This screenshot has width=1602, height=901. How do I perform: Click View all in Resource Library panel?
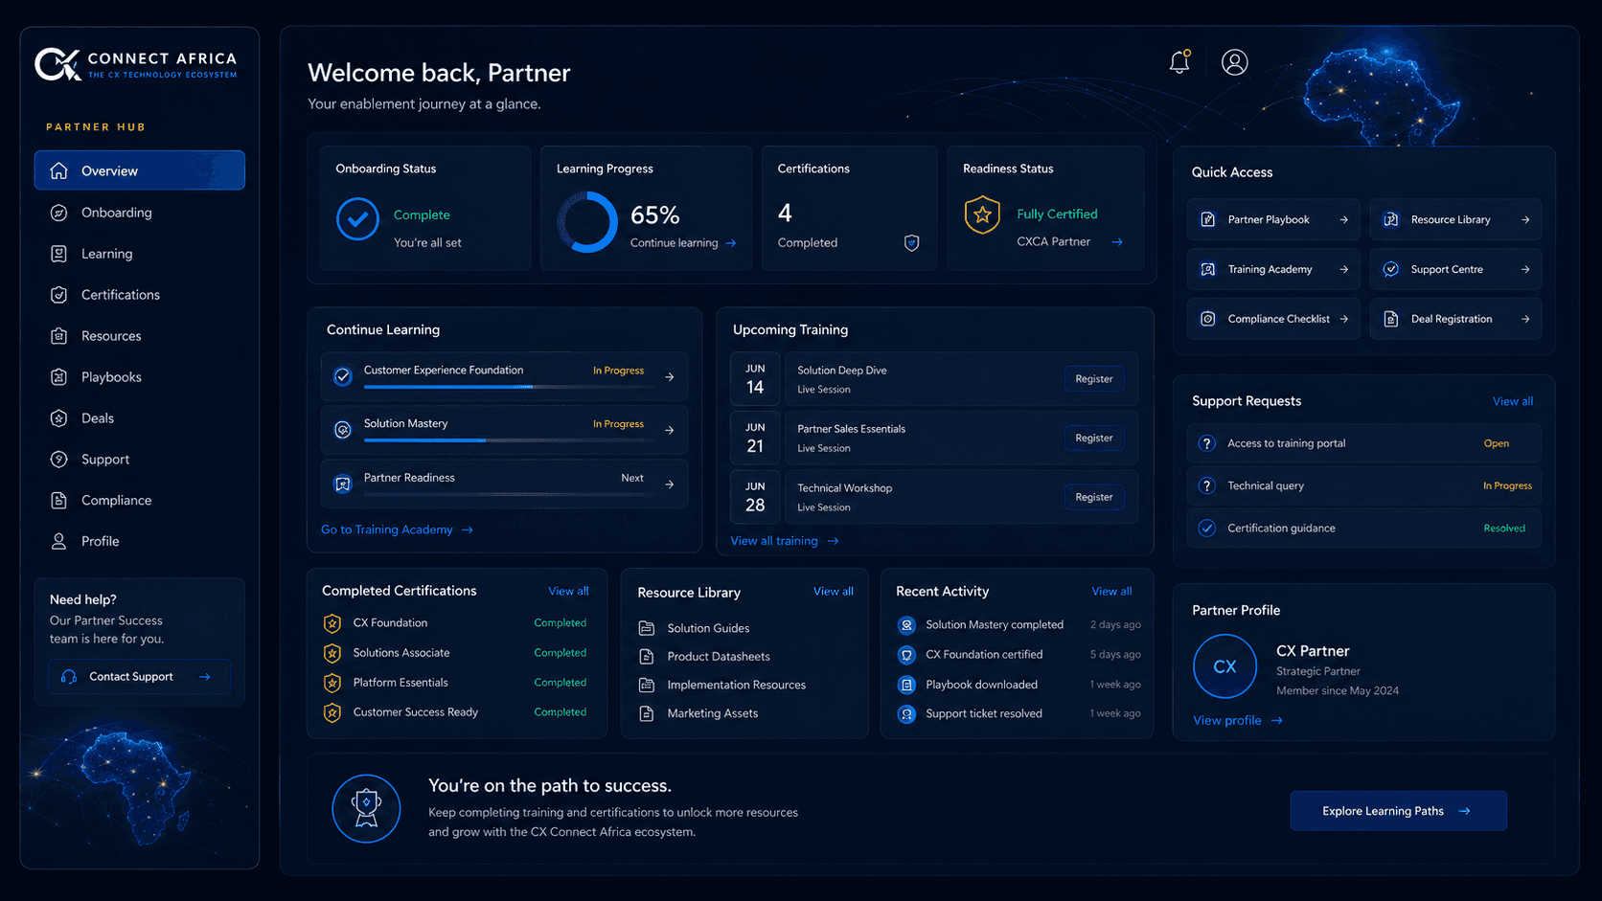pos(834,592)
